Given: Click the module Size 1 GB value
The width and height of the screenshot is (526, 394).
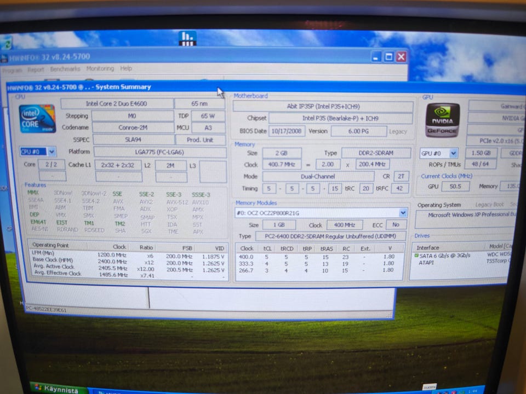Looking at the screenshot, I should click(x=279, y=225).
